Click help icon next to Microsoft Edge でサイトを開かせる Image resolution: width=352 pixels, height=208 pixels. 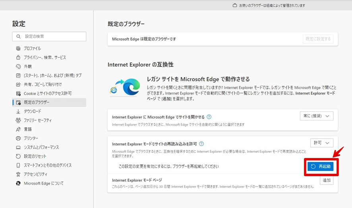click(209, 117)
